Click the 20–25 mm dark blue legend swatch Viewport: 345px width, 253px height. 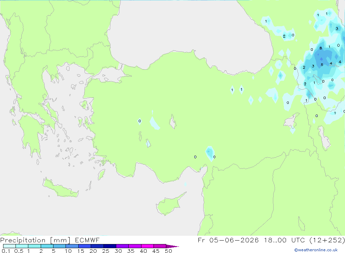pos(97,246)
